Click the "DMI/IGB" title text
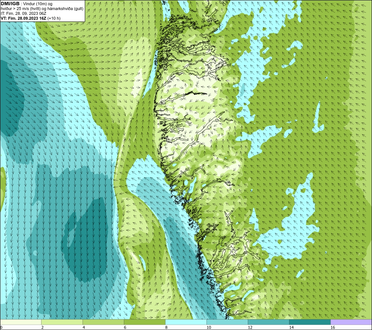 (10, 4)
